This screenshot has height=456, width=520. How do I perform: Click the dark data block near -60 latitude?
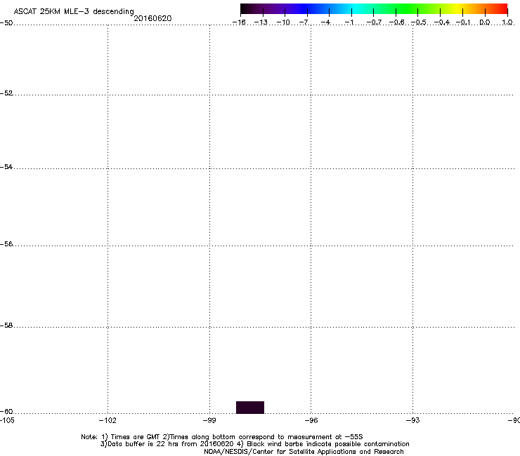(x=250, y=408)
